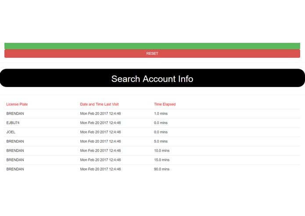Click the 90.0 mins elapsed value
The image size is (305, 216).
(x=161, y=169)
